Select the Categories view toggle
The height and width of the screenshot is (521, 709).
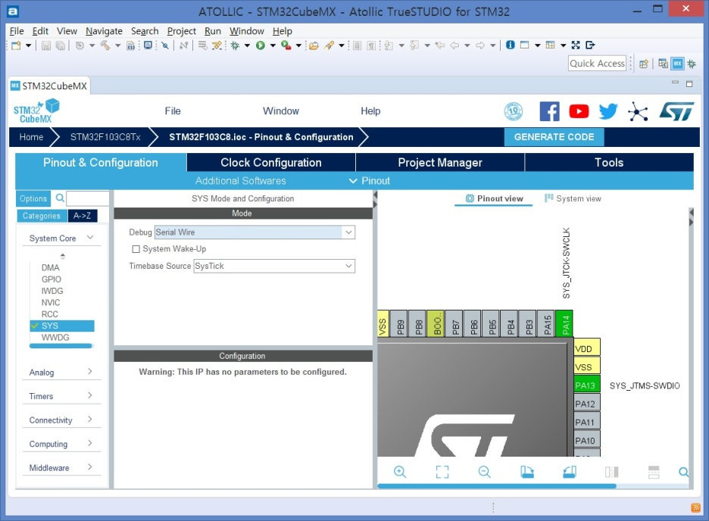click(x=42, y=216)
